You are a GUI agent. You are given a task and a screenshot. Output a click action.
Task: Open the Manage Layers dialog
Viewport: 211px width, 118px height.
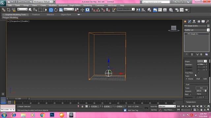tap(149, 10)
